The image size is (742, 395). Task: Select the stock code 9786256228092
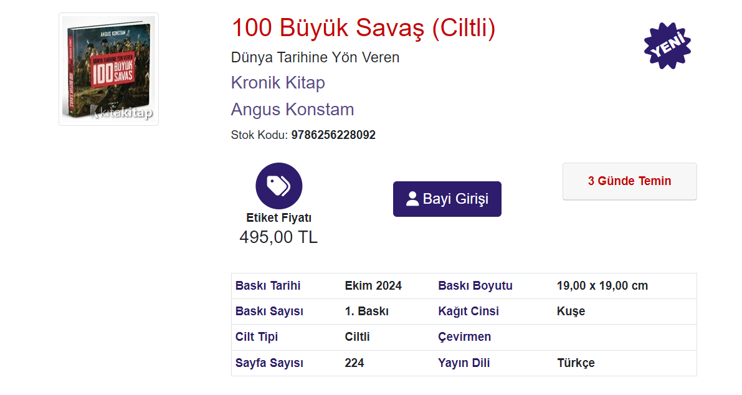tap(333, 135)
